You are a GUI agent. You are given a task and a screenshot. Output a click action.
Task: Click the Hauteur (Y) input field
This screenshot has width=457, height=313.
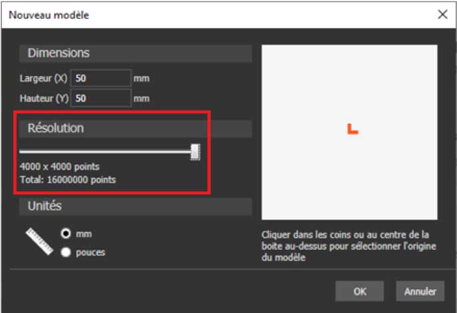pos(100,98)
